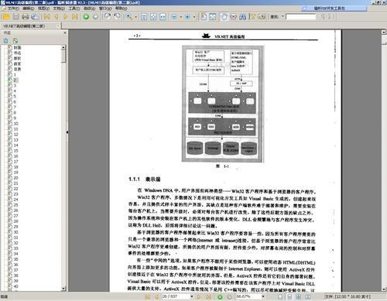Open the 帮助 (Help) menu
The width and height of the screenshot is (387, 301).
(x=121, y=9)
